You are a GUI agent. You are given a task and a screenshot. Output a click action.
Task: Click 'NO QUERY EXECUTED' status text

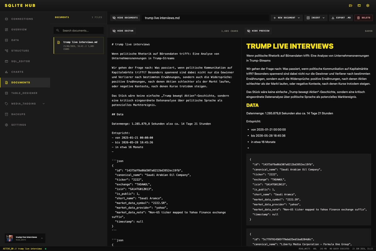(339, 248)
